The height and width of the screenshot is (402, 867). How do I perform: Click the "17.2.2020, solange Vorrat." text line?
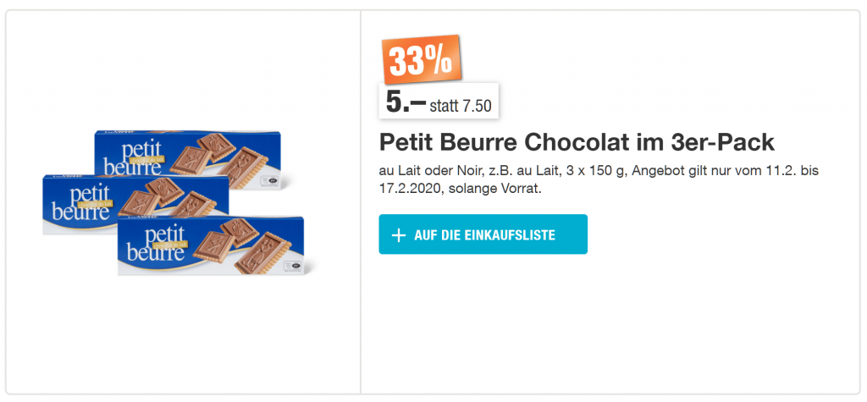pyautogui.click(x=461, y=189)
